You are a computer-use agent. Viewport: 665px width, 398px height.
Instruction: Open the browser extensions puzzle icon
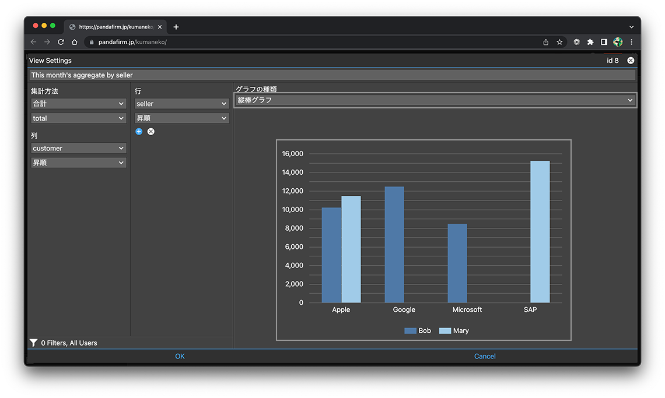pos(590,42)
